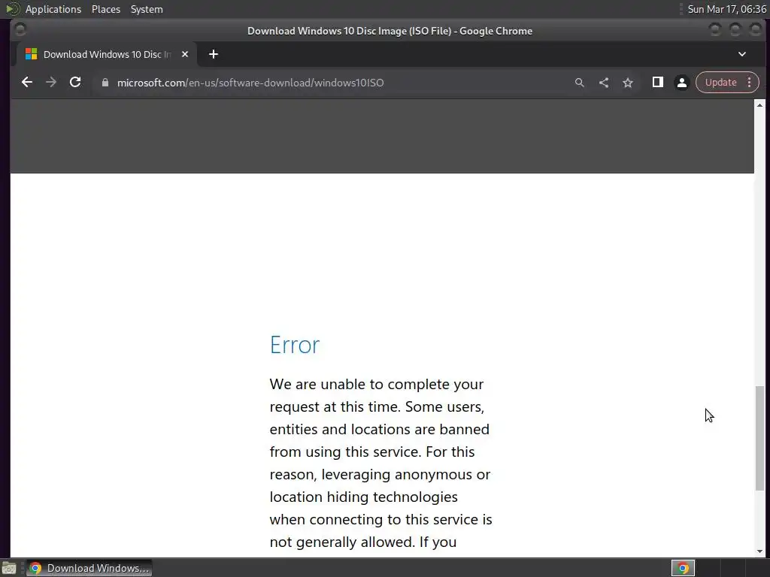Click the Update button in Chrome toolbar
Viewport: 770px width, 577px height.
pyautogui.click(x=720, y=83)
